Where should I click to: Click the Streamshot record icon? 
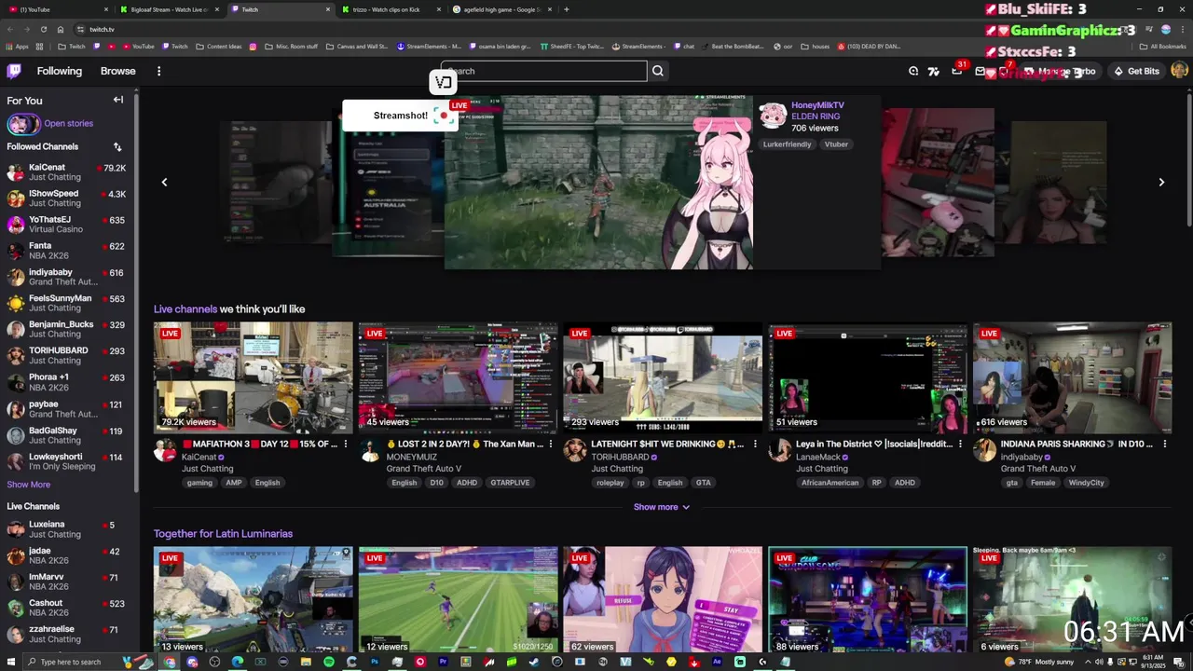pyautogui.click(x=444, y=116)
